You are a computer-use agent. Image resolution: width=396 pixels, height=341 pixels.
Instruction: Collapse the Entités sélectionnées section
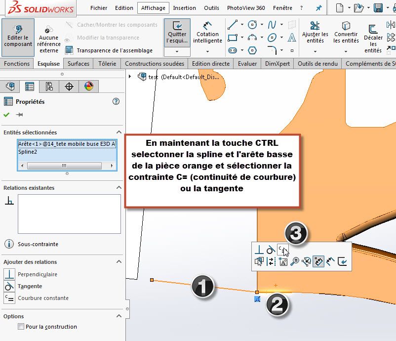[x=119, y=132]
